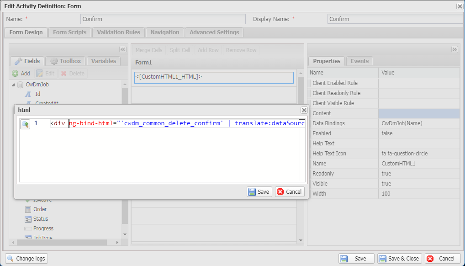Close the html popup window
Image resolution: width=465 pixels, height=266 pixels.
[x=304, y=110]
